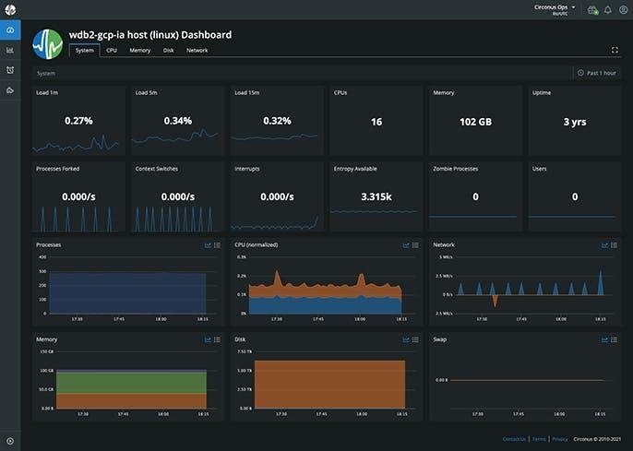This screenshot has width=633, height=451.
Task: Open the Circonus Ops account dropdown
Action: tap(555, 9)
